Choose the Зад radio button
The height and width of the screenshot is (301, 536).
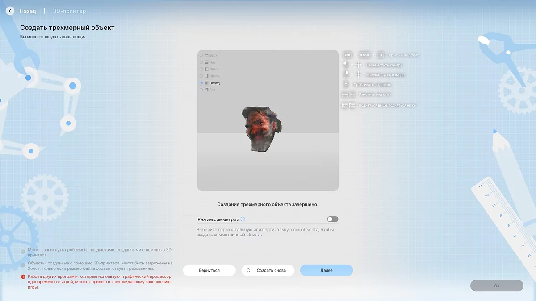click(x=201, y=90)
